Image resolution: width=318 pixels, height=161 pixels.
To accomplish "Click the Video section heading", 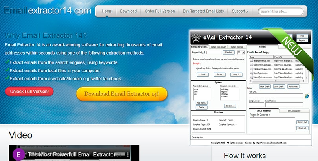I will pos(21,135).
